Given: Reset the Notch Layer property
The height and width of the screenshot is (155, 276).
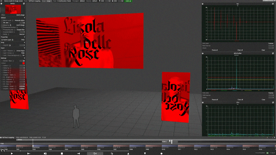Looking at the screenshot, I should 12,40.
